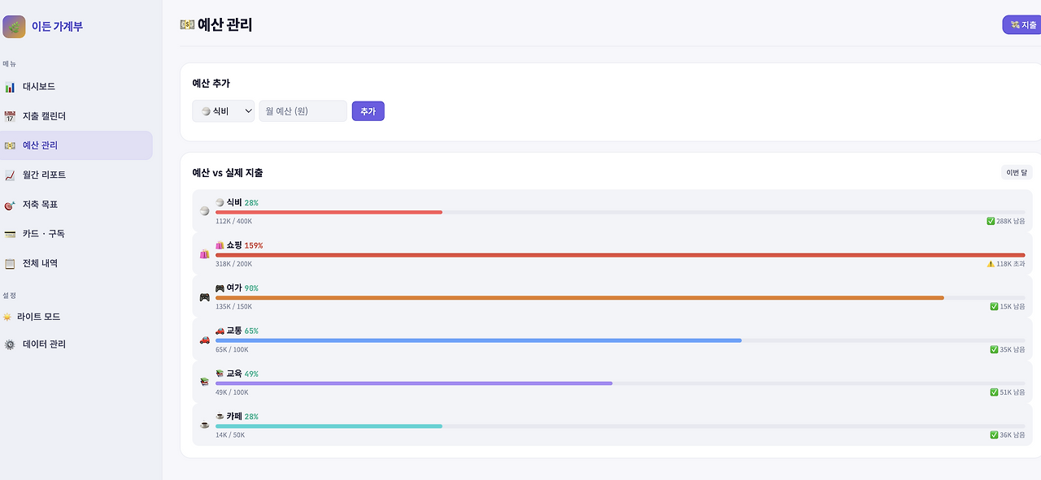Click the 저축 목표 target icon
This screenshot has width=1041, height=480.
click(x=10, y=205)
